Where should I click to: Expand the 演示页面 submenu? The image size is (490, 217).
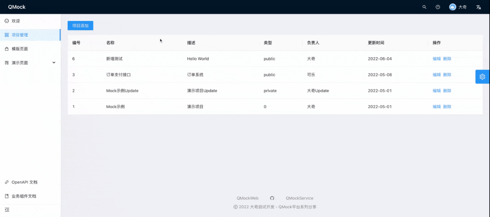click(30, 63)
